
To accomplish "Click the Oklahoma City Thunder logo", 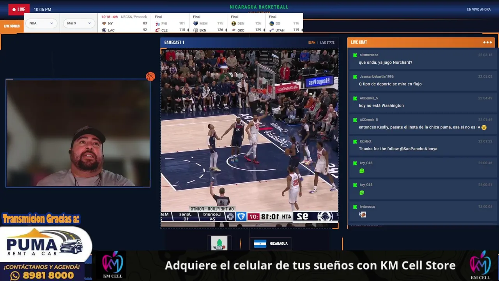I will [234, 30].
